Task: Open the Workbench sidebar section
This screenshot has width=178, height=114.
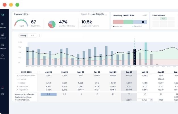Action: [x=3, y=36]
